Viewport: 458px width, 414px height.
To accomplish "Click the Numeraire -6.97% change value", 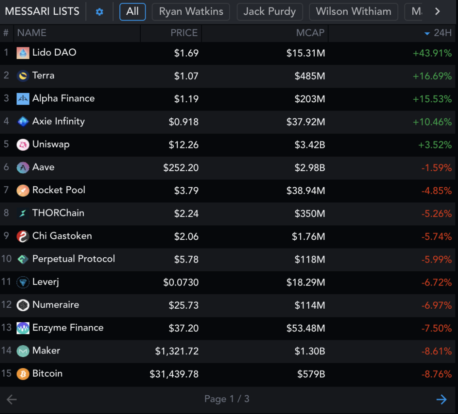I will point(436,306).
